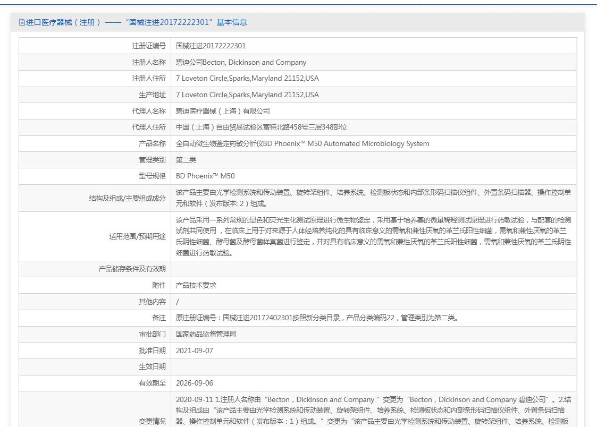This screenshot has height=427, width=597.
Task: Click the 适用范围/预期用途 description paragraph
Action: 373,236
